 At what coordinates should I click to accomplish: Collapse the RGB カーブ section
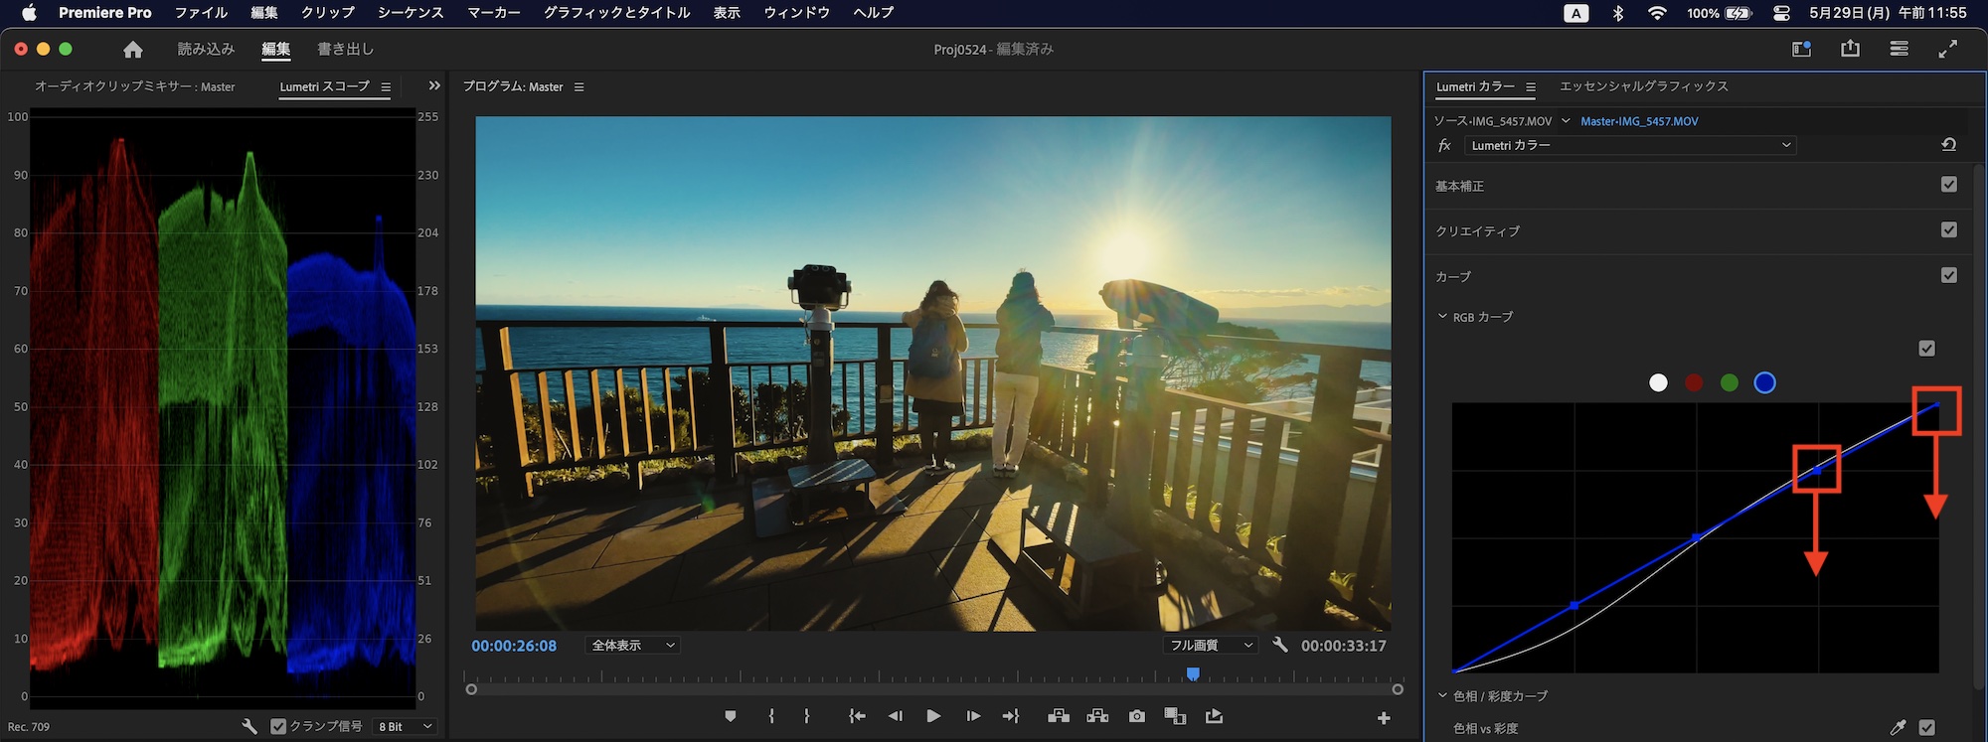click(x=1442, y=317)
